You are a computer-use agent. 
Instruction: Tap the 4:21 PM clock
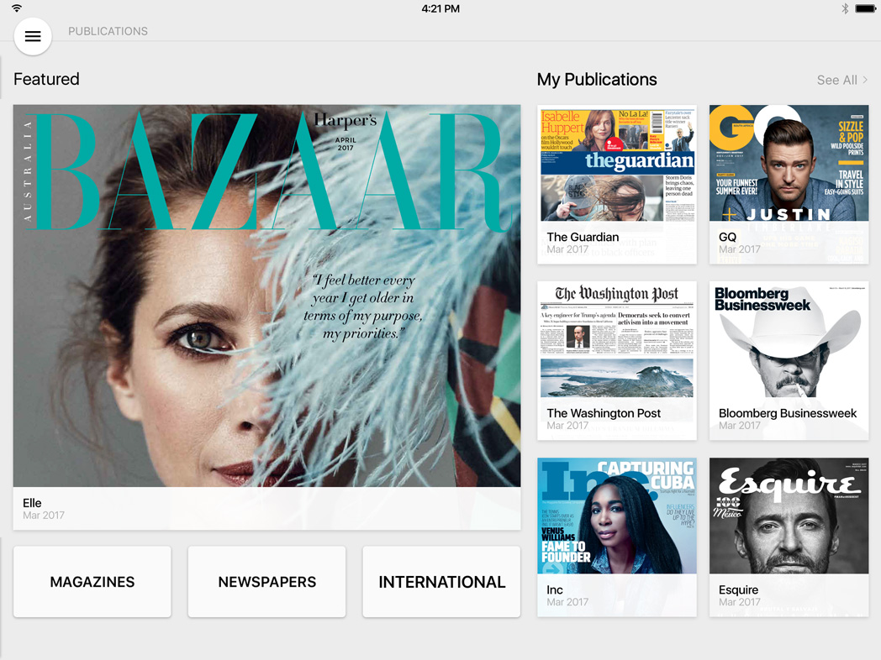440,8
